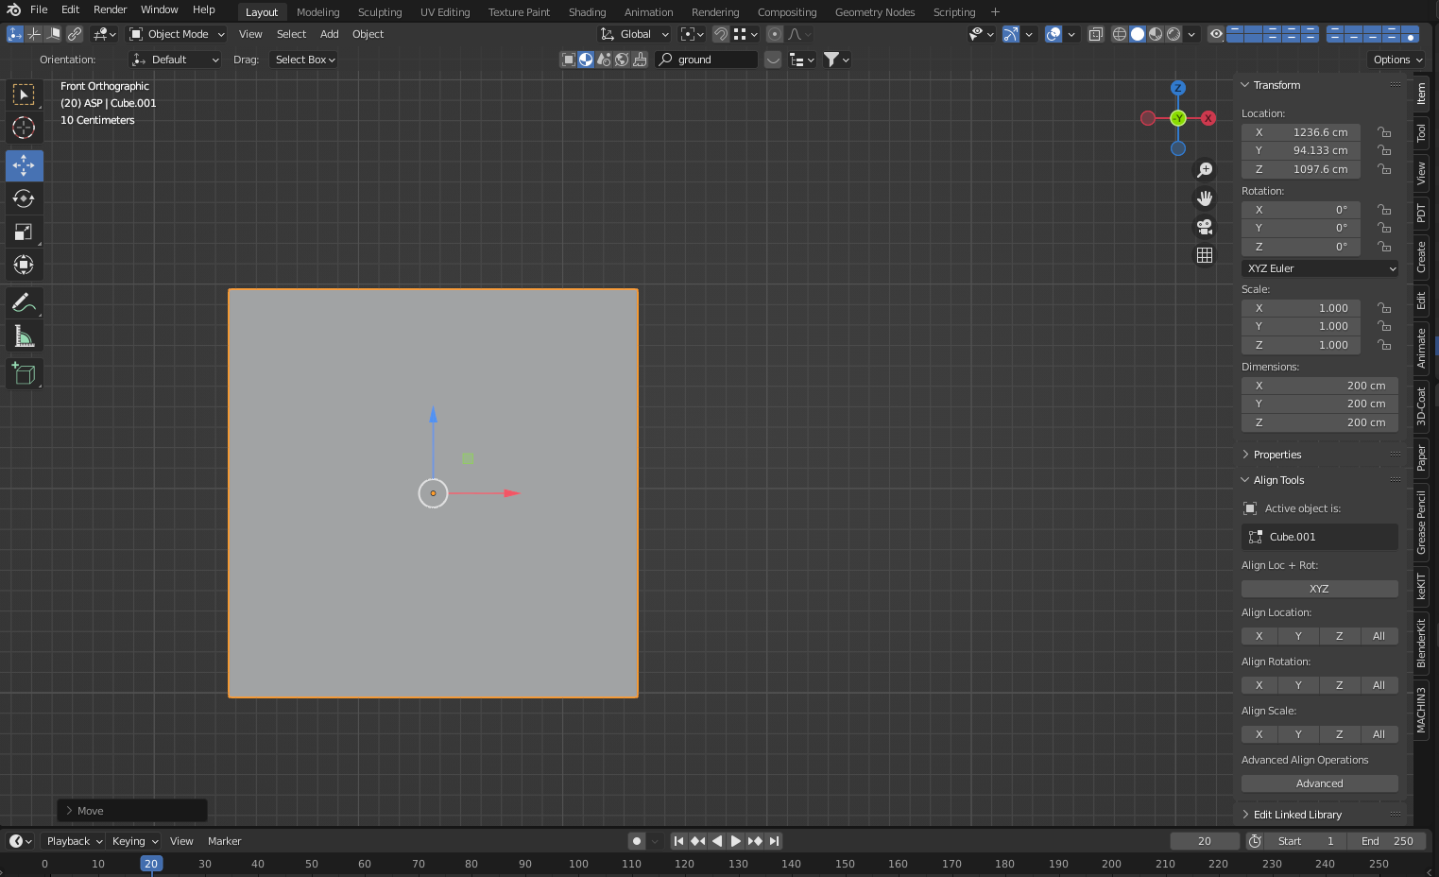The image size is (1439, 877).
Task: Select the Add Cube tool
Action: (24, 374)
